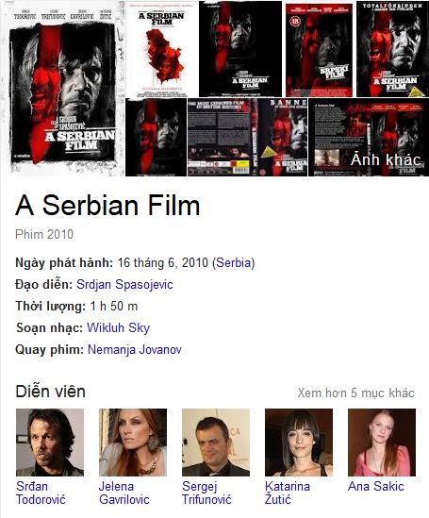
Task: Open the Srđan Todorović name link
Action: tap(41, 493)
